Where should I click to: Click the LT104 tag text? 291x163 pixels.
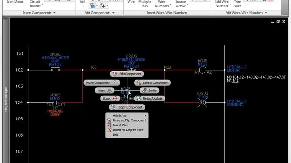pyautogui.click(x=202, y=97)
